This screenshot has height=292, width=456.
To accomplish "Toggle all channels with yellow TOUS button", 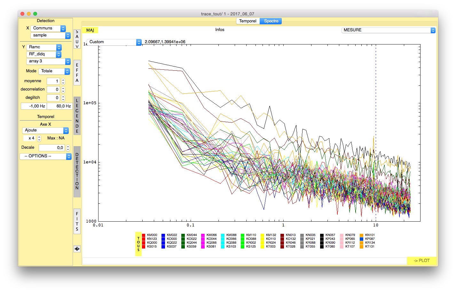I will pyautogui.click(x=138, y=244).
